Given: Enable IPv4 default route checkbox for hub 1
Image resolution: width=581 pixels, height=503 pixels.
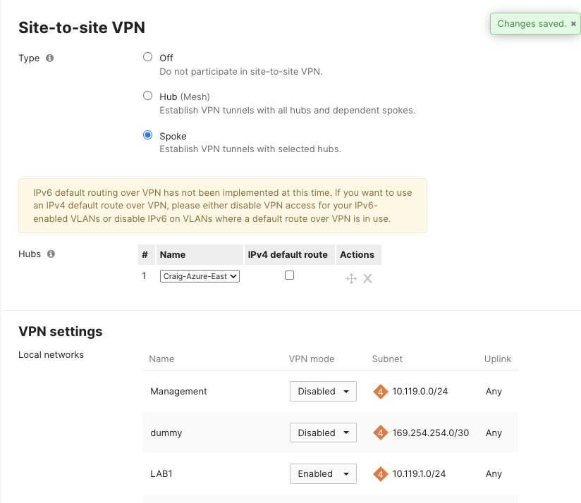Looking at the screenshot, I should point(289,275).
